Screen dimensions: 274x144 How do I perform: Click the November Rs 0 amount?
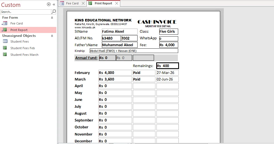coord(115,134)
